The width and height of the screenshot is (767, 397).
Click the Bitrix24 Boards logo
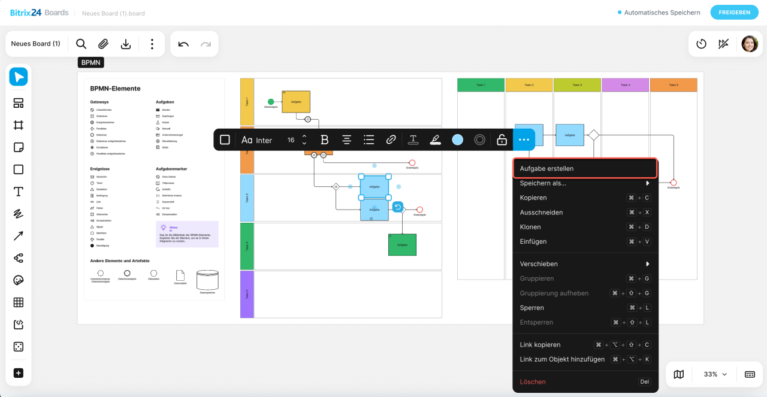[39, 13]
